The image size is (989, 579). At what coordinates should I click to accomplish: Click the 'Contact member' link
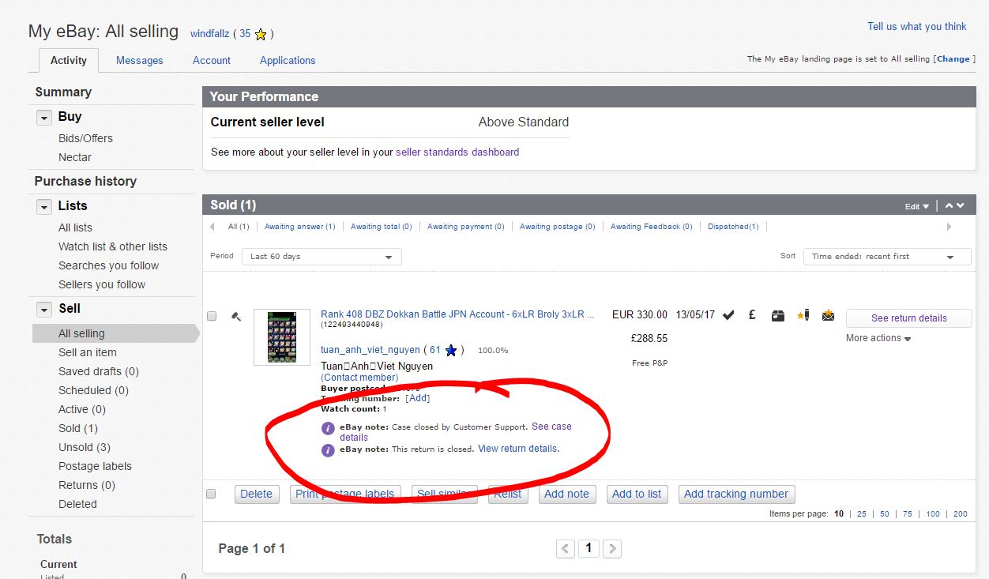coord(359,378)
